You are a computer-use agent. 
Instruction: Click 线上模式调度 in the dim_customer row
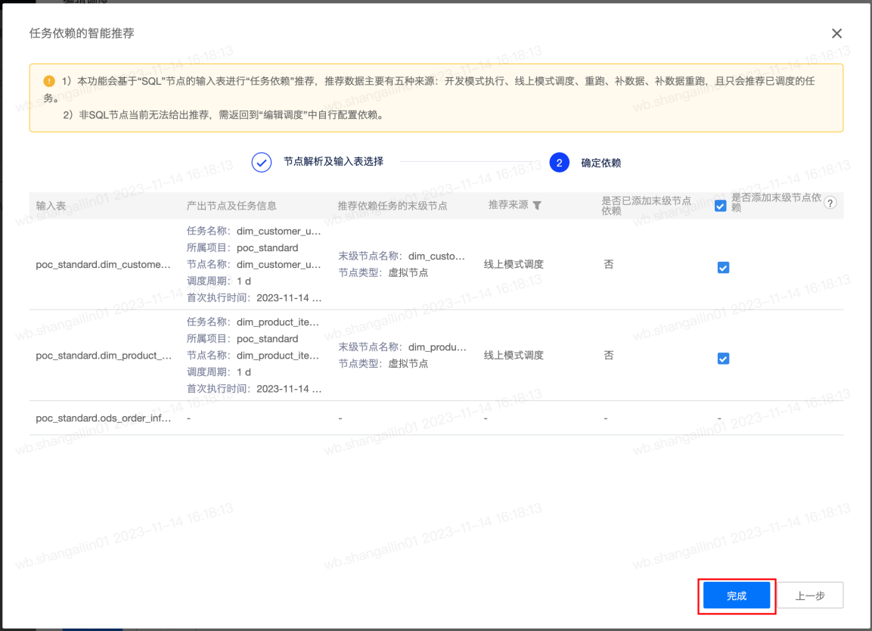point(514,264)
